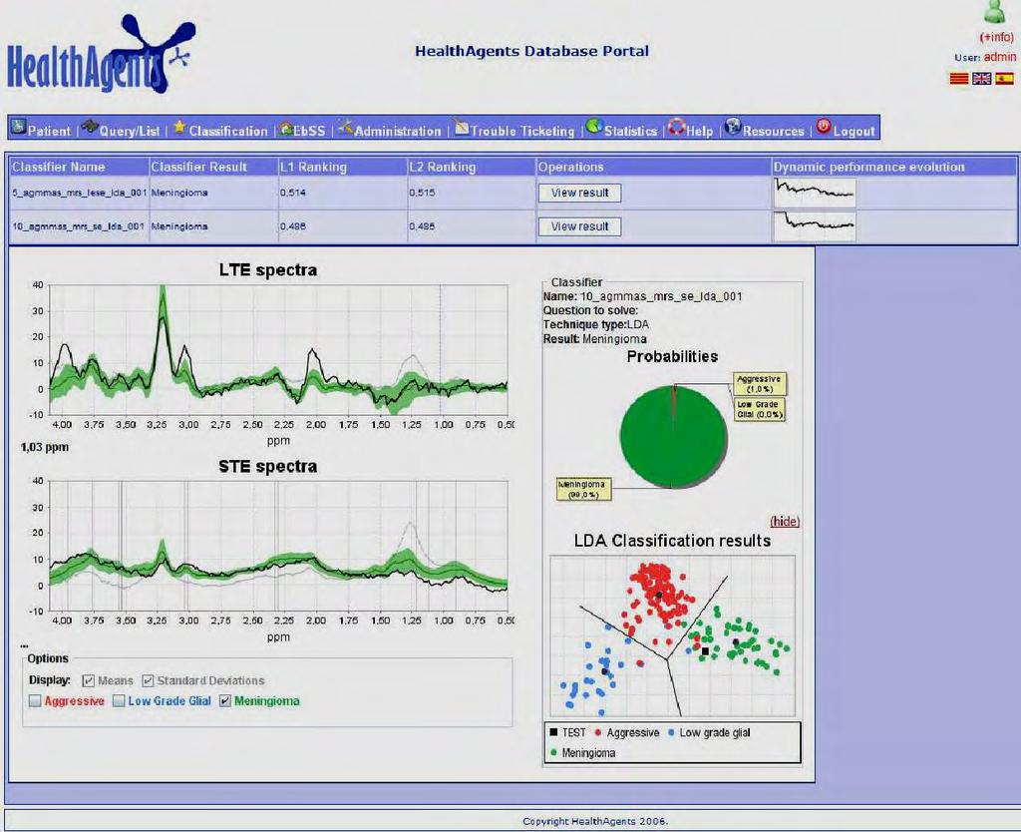Click the Query/List icon
Screen dimensions: 1021x832
point(89,127)
